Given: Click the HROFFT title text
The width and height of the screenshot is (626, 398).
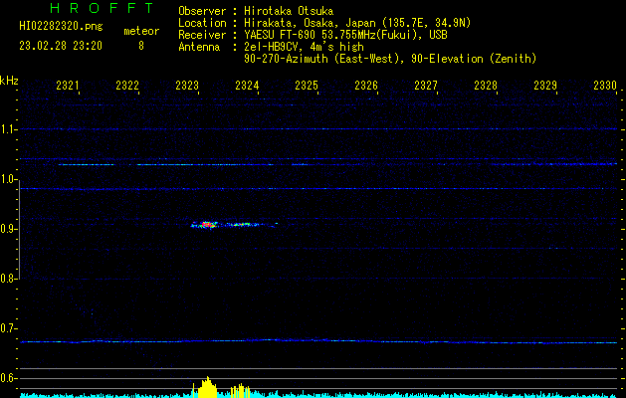Looking at the screenshot, I should pos(103,8).
